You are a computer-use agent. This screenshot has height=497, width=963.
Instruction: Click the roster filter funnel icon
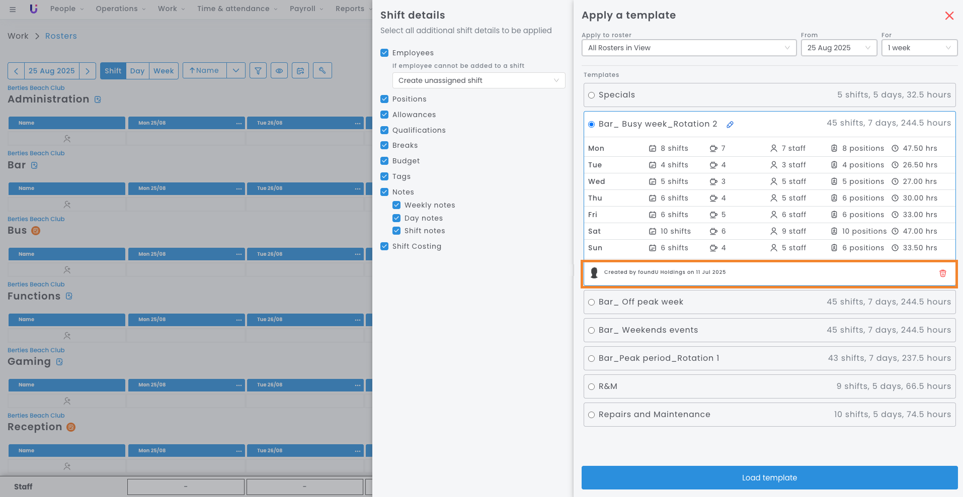(258, 71)
